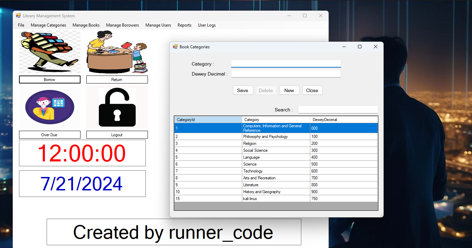Click the person carrying books image
472x248 pixels.
49,52
